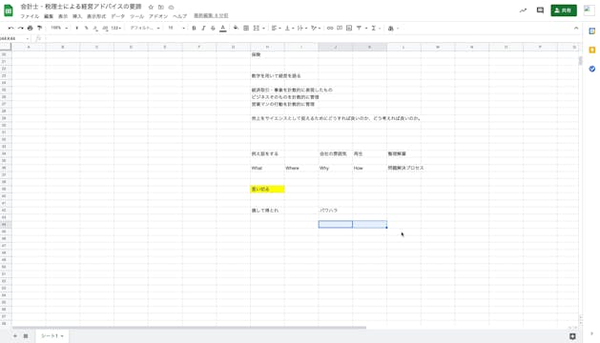Create a filter with funnel icon

[359, 28]
